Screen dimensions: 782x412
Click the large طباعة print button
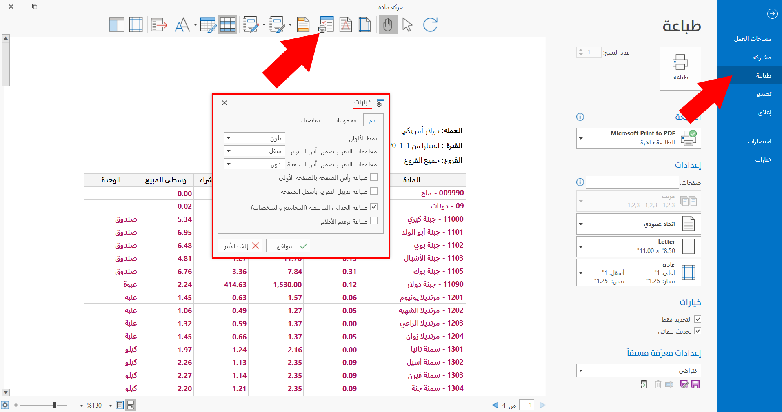[680, 68]
